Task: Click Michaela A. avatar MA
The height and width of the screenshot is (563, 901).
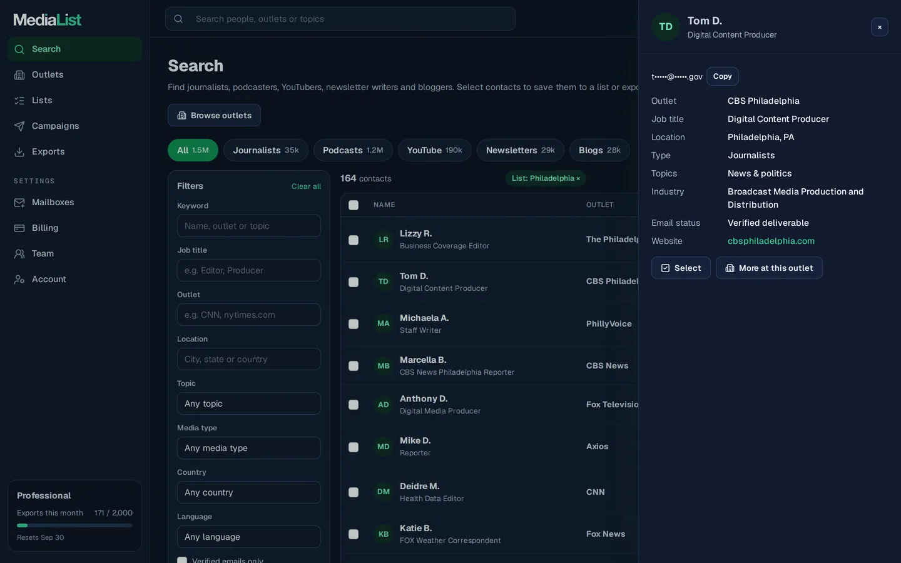Action: pos(384,323)
